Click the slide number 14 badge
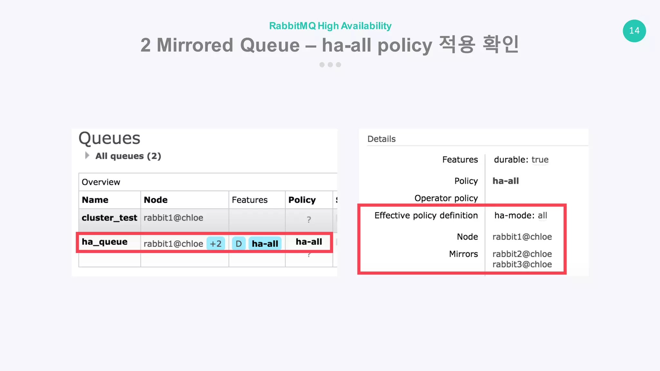660x371 pixels. click(x=634, y=31)
